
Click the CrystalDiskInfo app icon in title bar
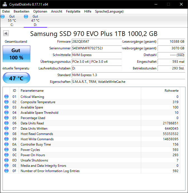pos(5,4)
